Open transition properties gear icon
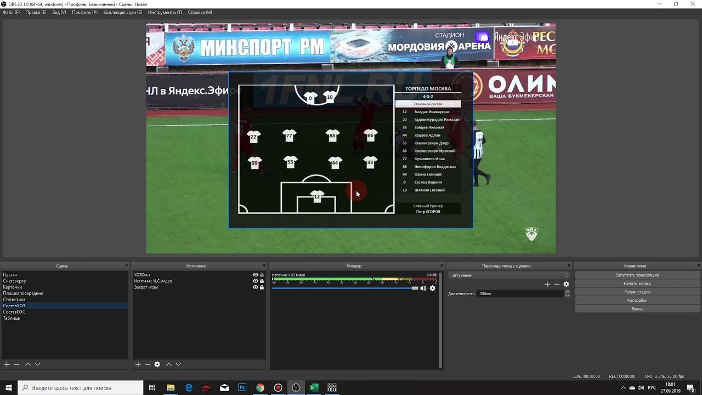Image resolution: width=702 pixels, height=395 pixels. pos(567,284)
